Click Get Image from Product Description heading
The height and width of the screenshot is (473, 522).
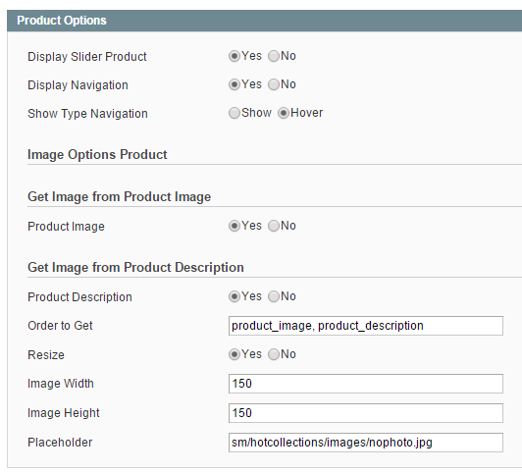click(x=135, y=267)
